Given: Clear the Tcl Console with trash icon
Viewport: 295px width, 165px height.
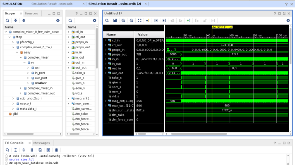Looking at the screenshot, I should click(x=56, y=150).
